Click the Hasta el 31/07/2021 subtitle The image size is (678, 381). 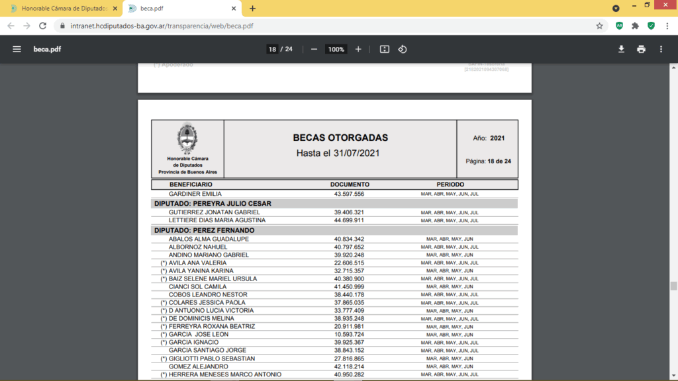(x=338, y=153)
